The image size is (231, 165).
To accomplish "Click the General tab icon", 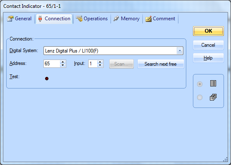I will tap(10, 19).
